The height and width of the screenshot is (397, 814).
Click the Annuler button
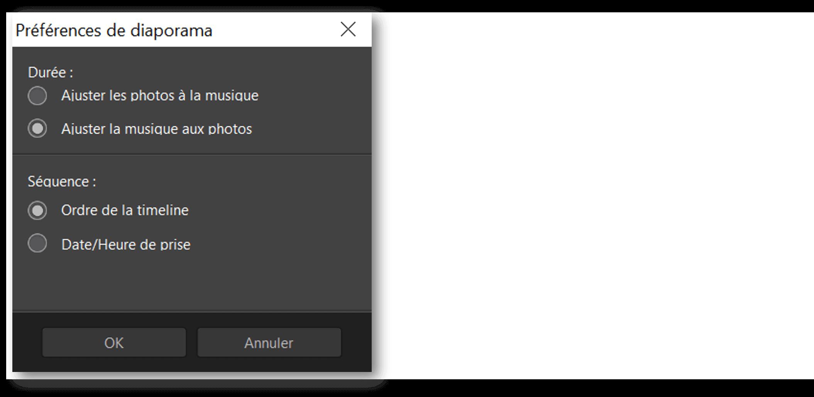269,343
